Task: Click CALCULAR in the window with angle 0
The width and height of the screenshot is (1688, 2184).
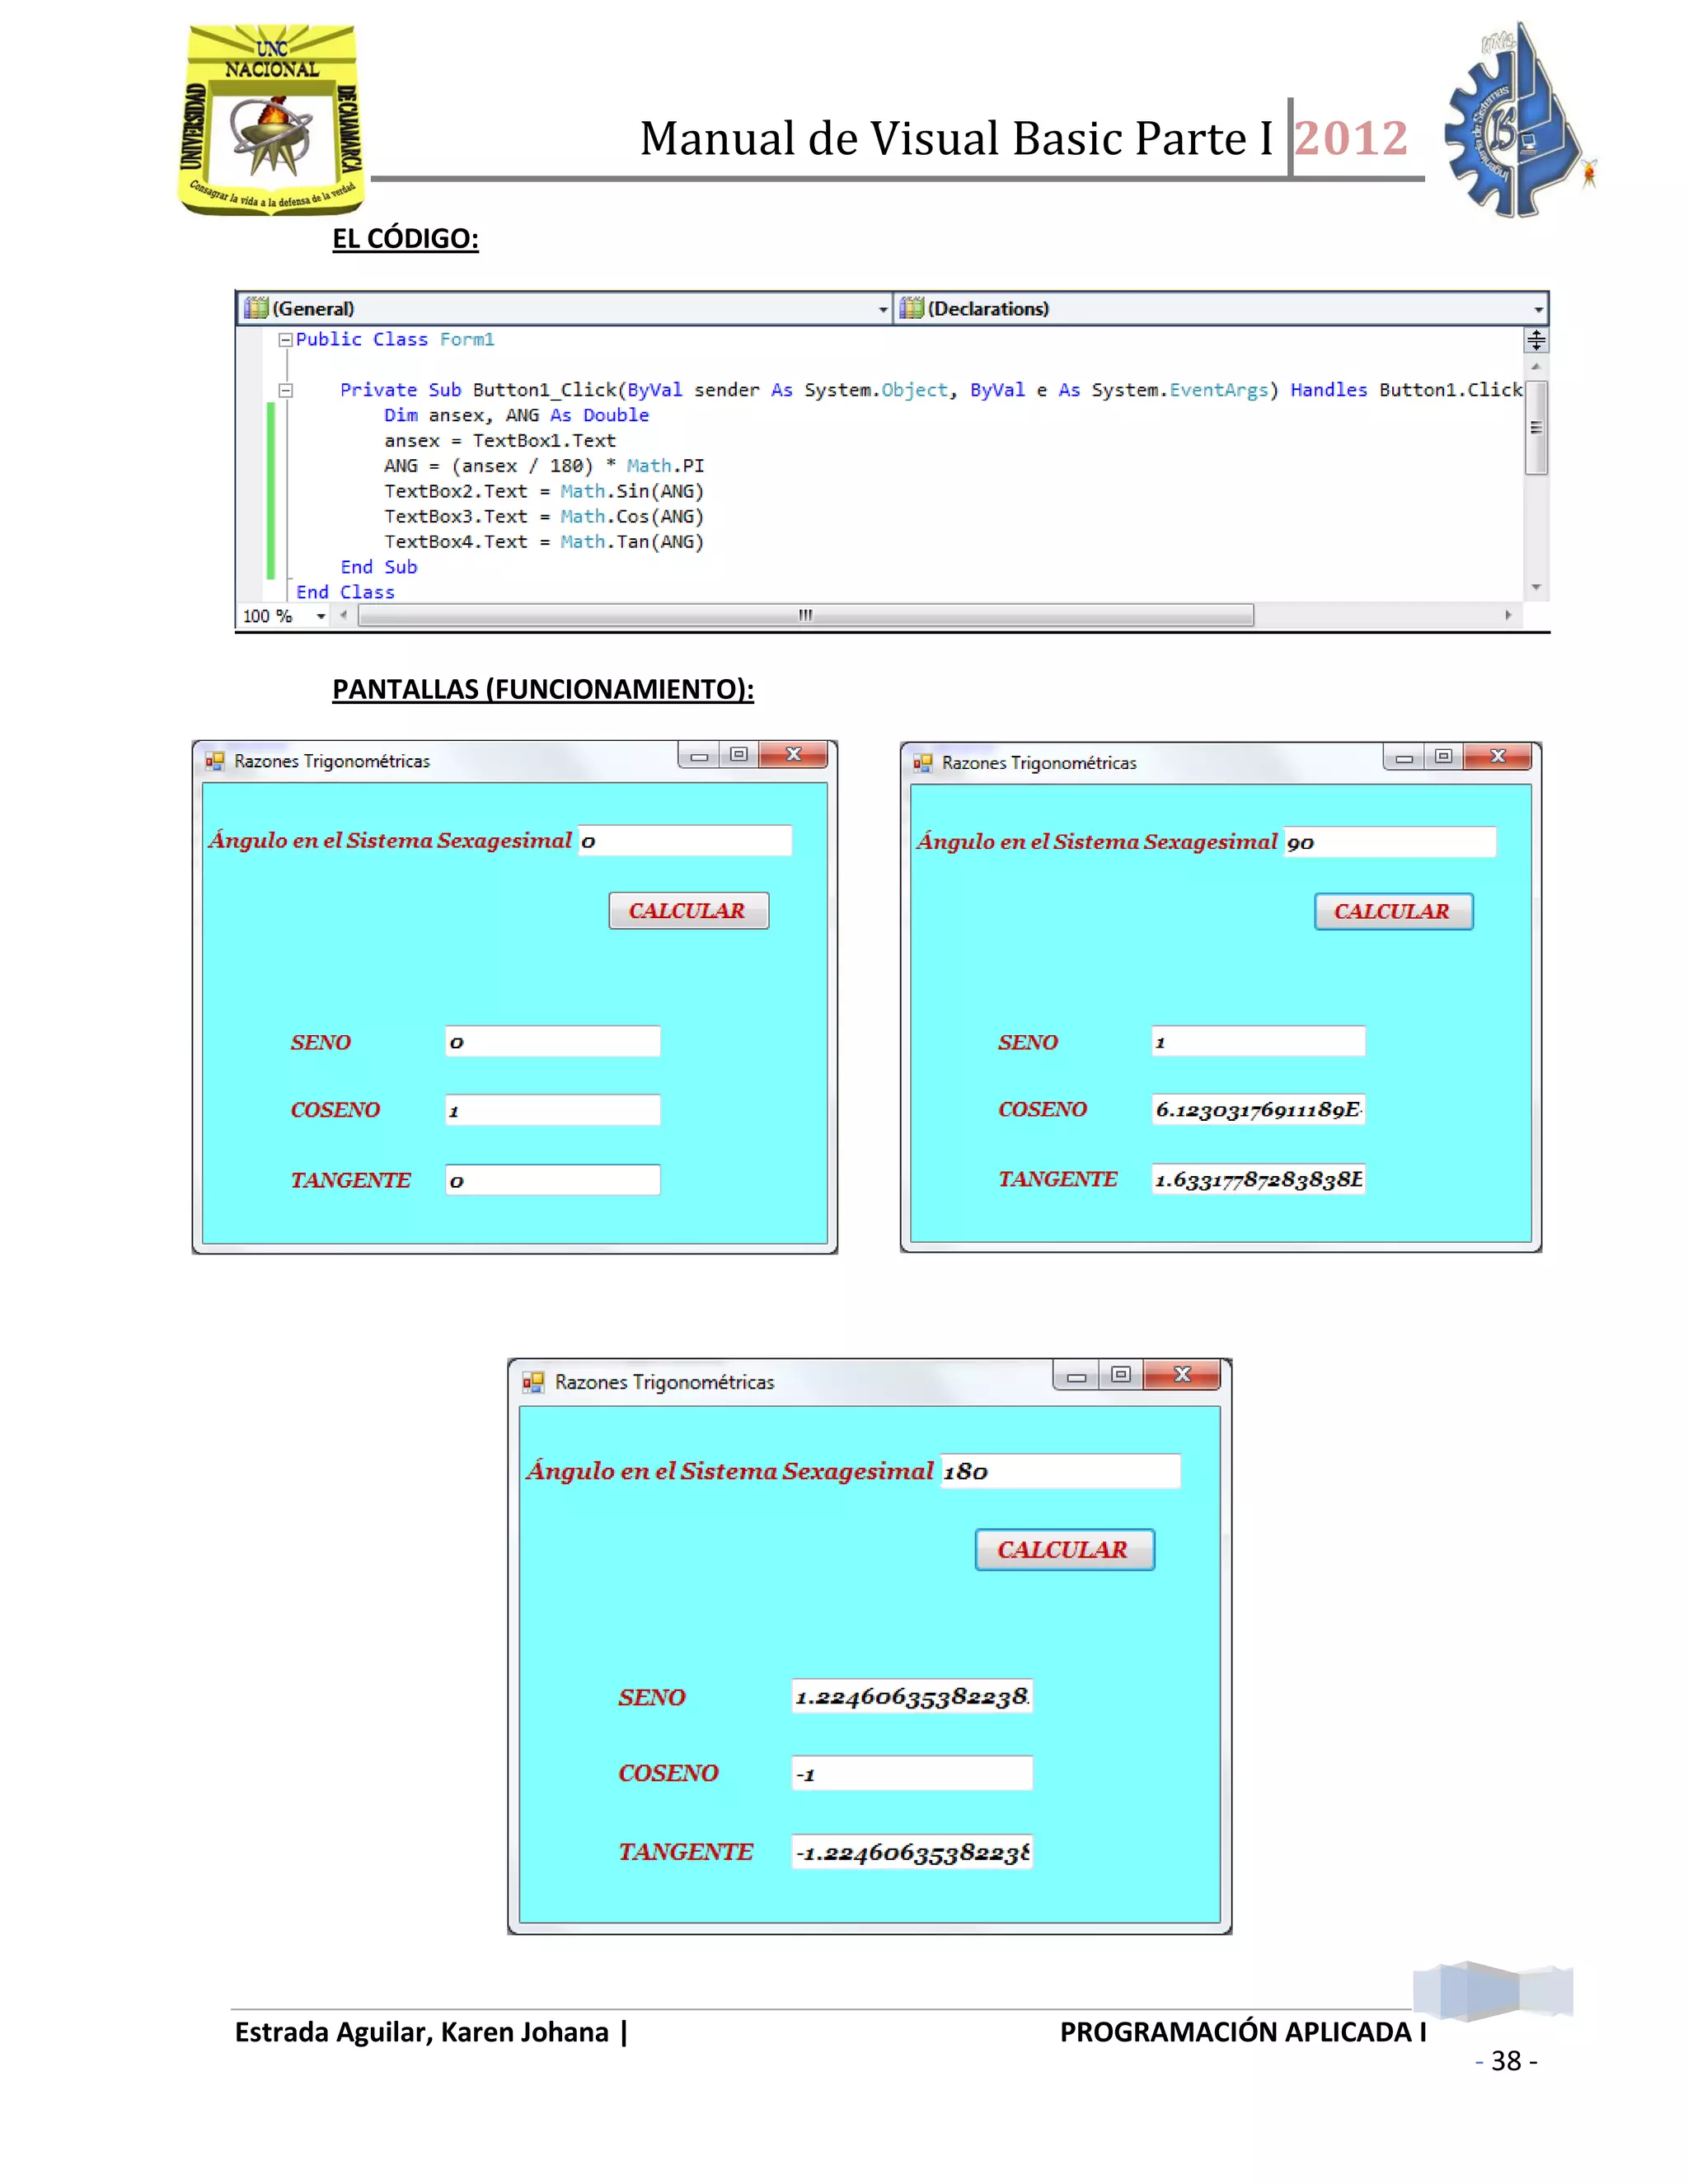Action: (688, 911)
